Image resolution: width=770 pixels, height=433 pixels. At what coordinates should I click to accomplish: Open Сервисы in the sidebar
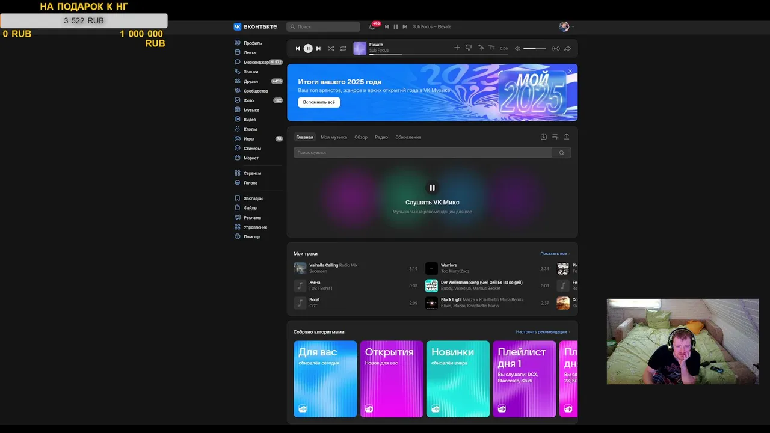coord(258,173)
